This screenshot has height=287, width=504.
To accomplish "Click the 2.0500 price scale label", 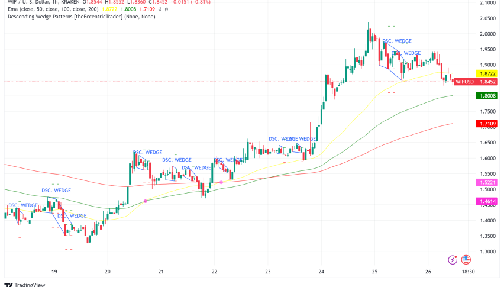I will (487, 18).
